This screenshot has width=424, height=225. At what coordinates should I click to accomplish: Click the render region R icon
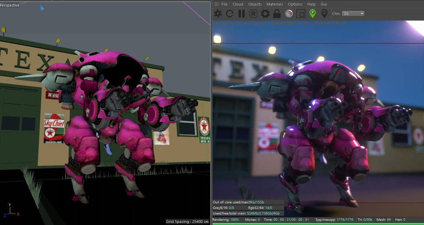pyautogui.click(x=253, y=14)
